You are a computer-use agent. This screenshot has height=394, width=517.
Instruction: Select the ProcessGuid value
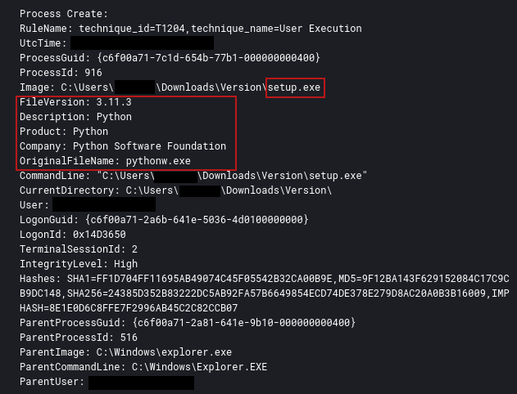pos(208,58)
